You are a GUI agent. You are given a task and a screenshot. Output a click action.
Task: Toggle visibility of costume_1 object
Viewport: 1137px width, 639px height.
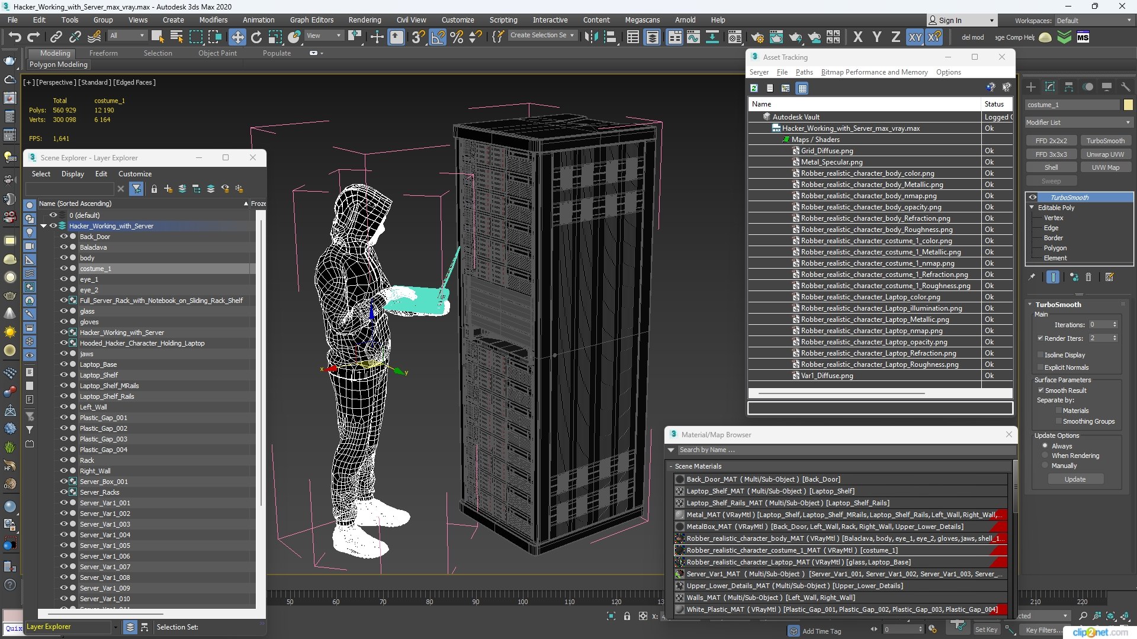click(63, 269)
